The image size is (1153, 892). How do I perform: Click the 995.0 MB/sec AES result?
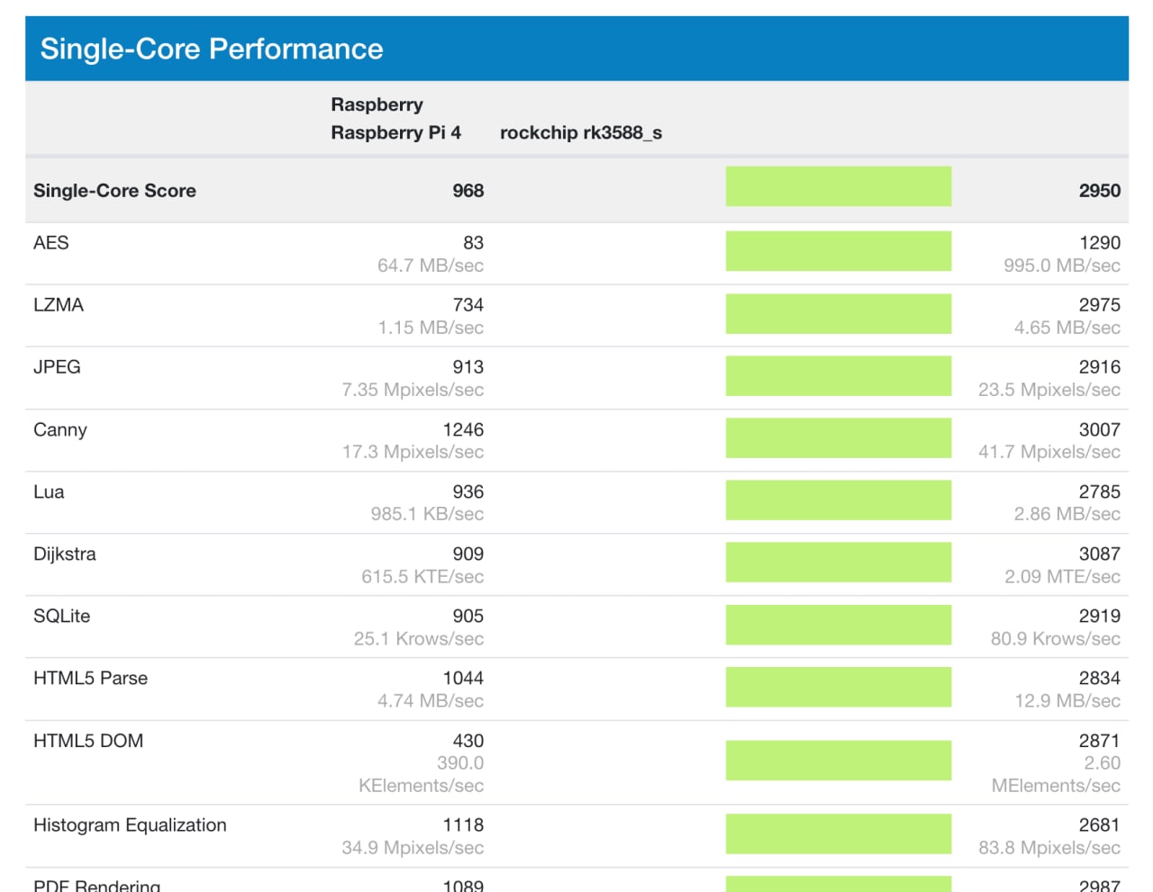(x=1062, y=266)
